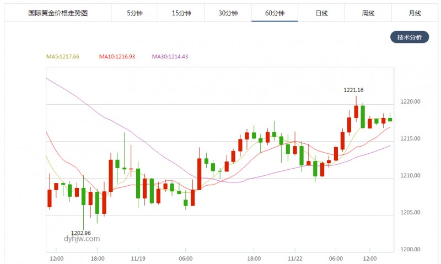Image resolution: width=441 pixels, height=264 pixels.
Task: Click the 11/22 date axis marker
Action: 295,258
